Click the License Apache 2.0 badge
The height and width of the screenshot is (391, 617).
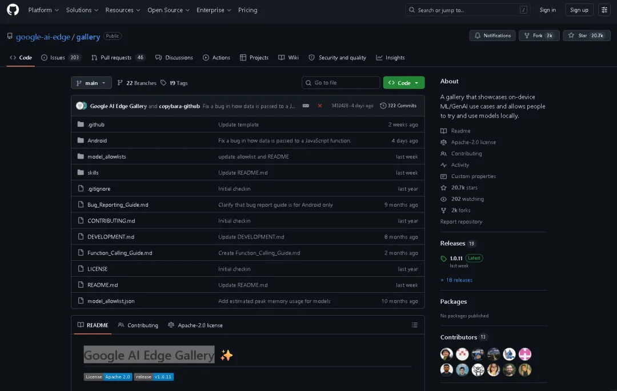click(x=108, y=377)
